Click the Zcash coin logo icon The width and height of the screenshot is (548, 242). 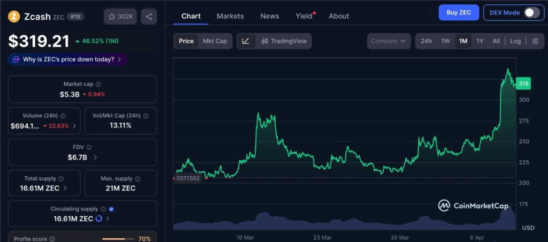14,17
